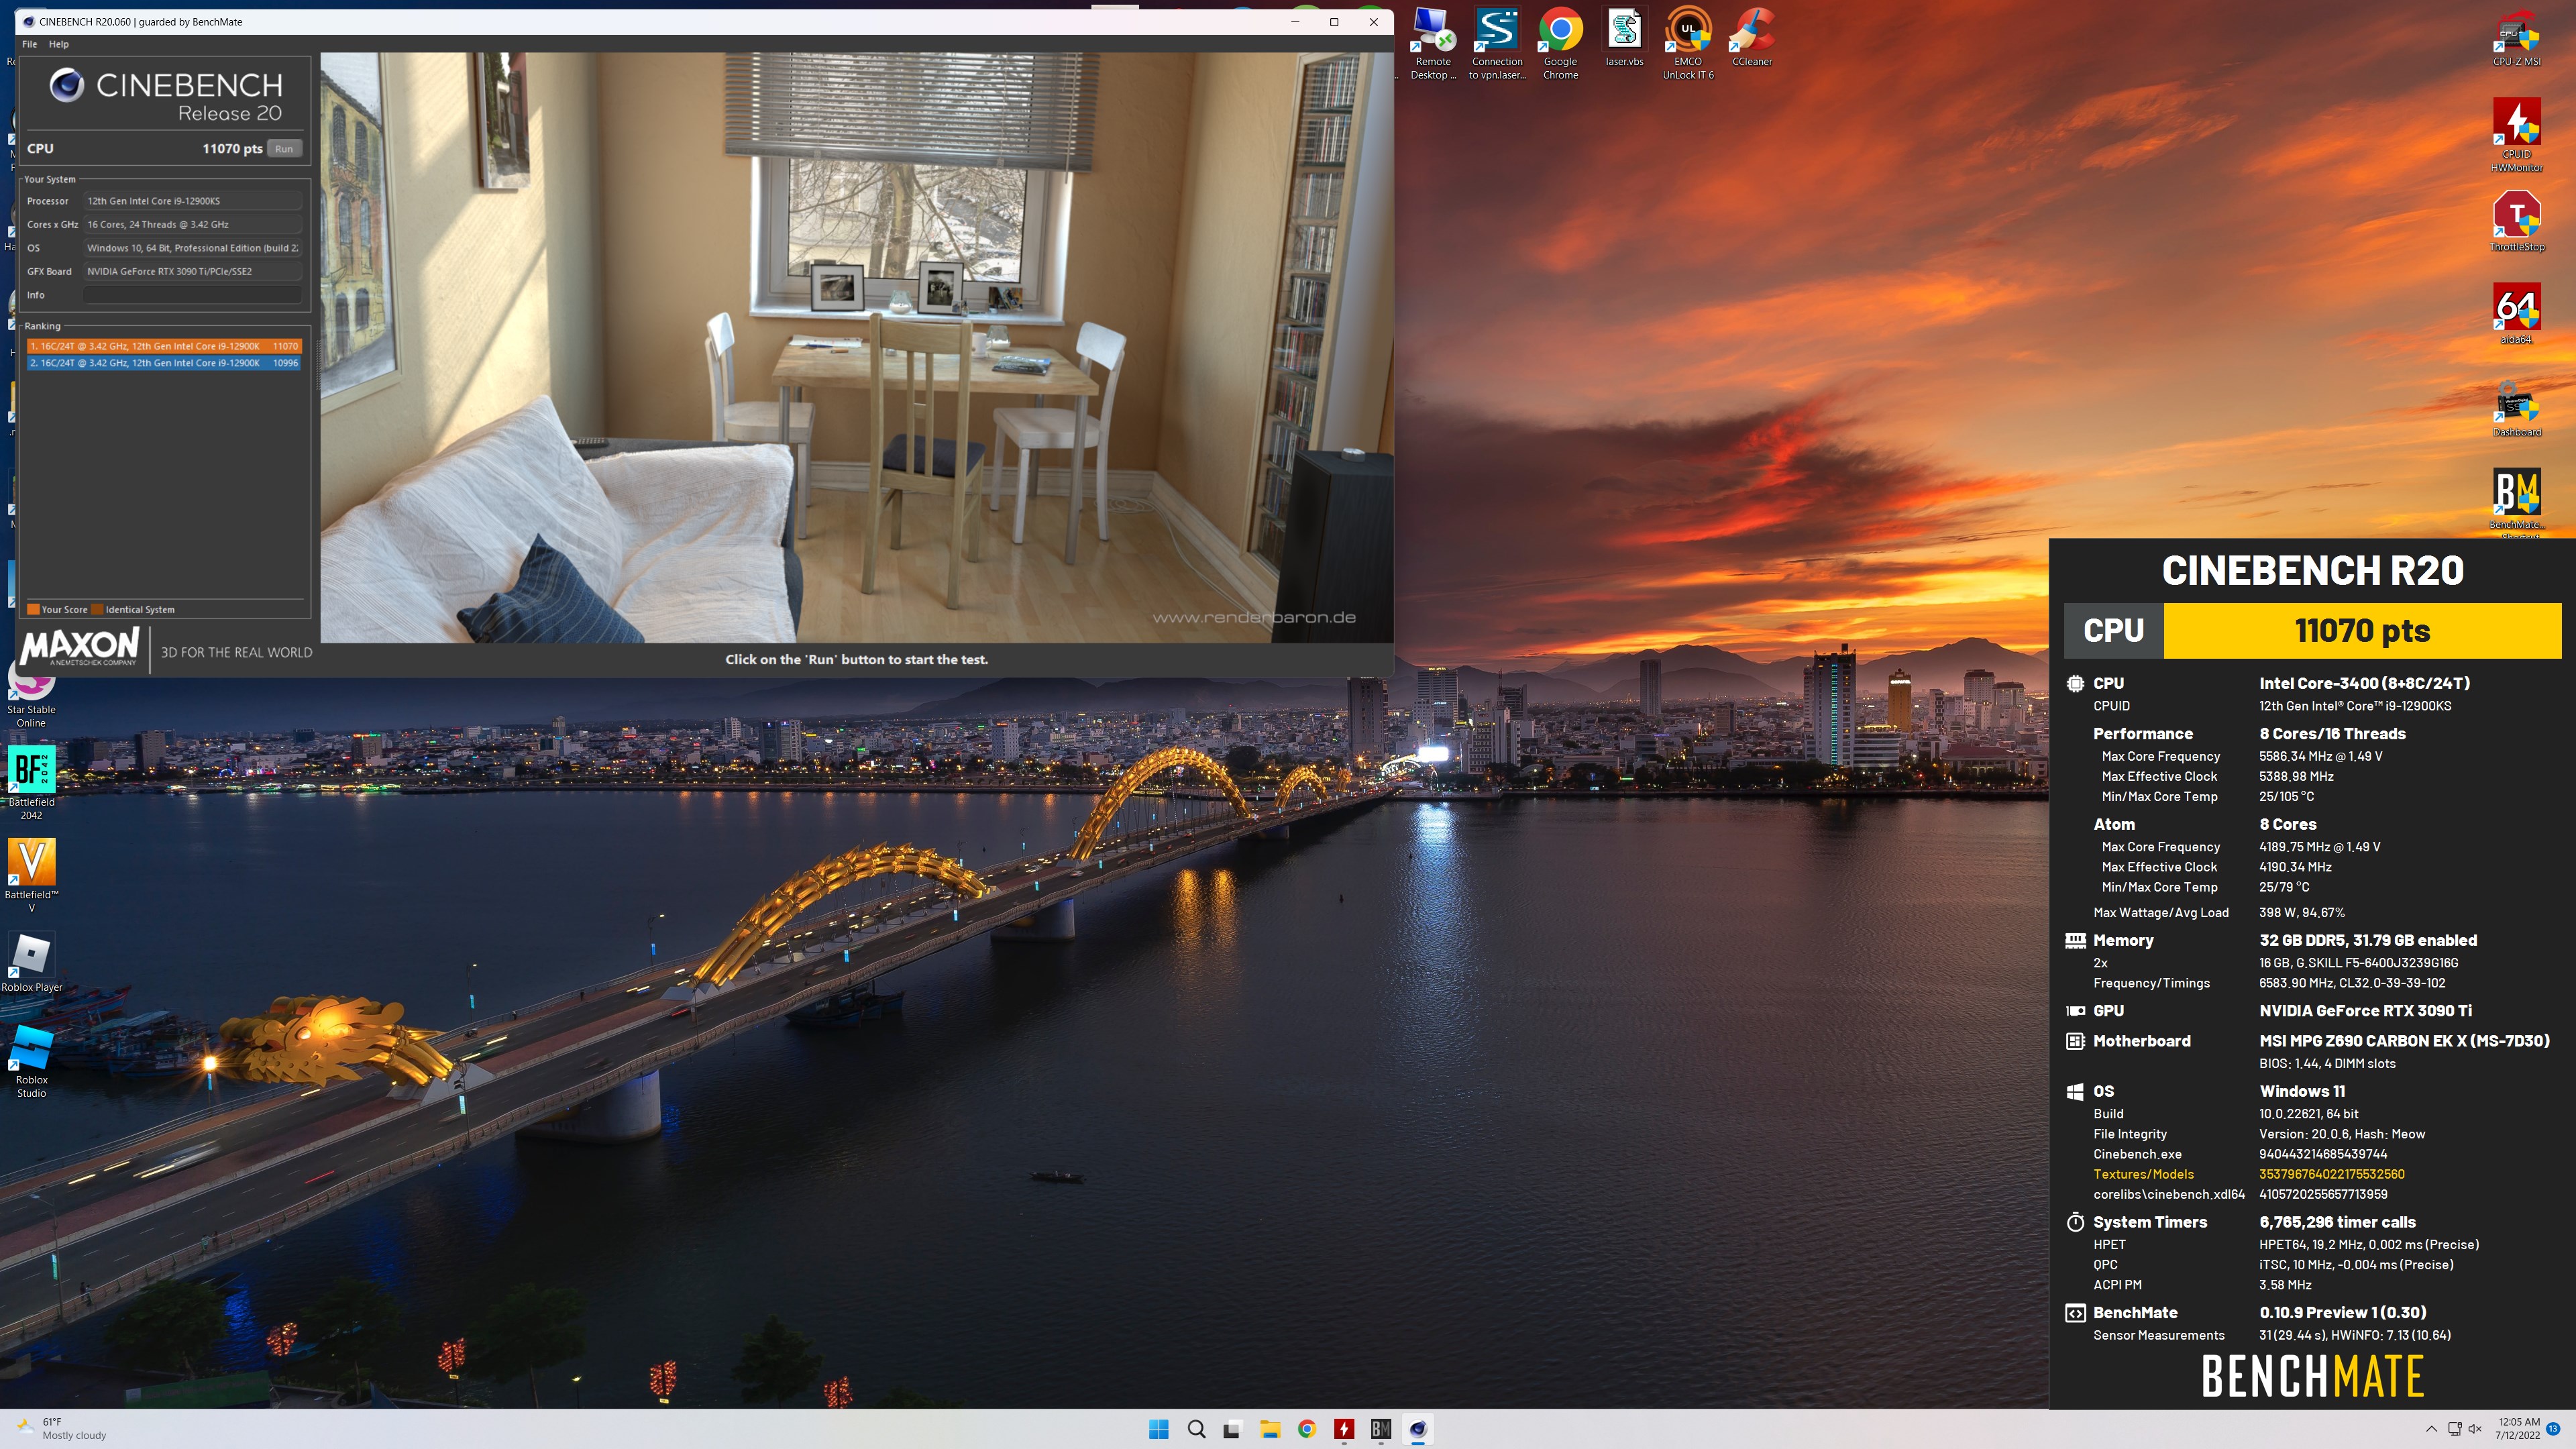Open the notification badge showing 13
The width and height of the screenshot is (2576, 1449).
coord(2553,1429)
